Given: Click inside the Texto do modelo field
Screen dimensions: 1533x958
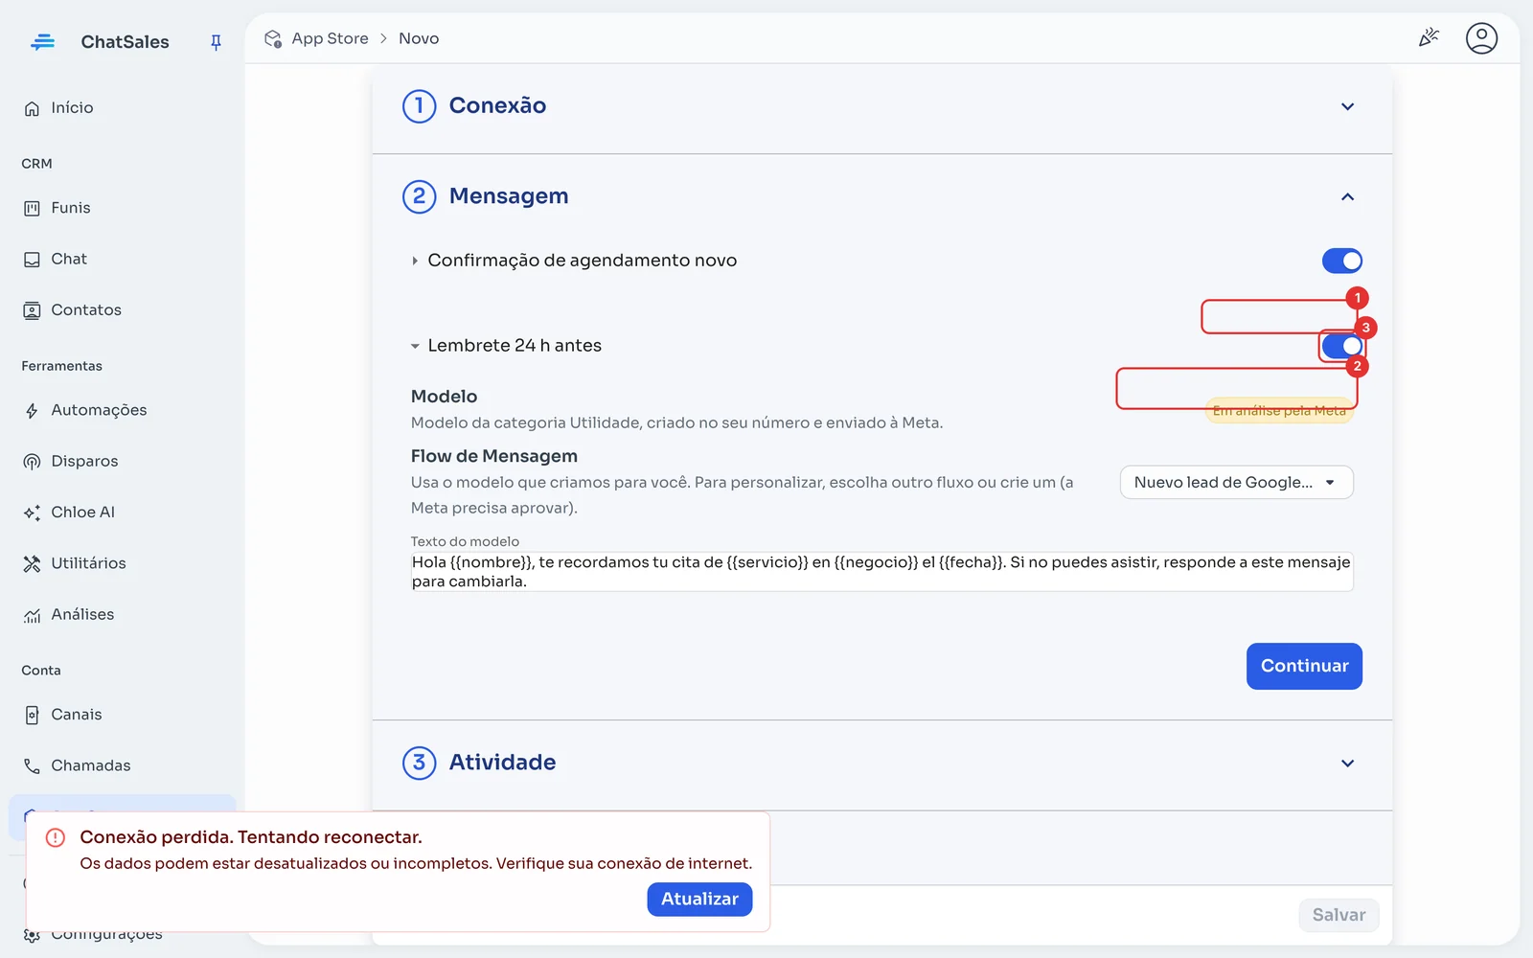Looking at the screenshot, I should (881, 572).
